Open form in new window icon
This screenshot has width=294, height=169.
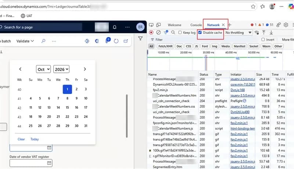(x=126, y=41)
